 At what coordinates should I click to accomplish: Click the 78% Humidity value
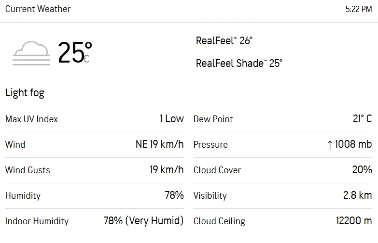174,195
